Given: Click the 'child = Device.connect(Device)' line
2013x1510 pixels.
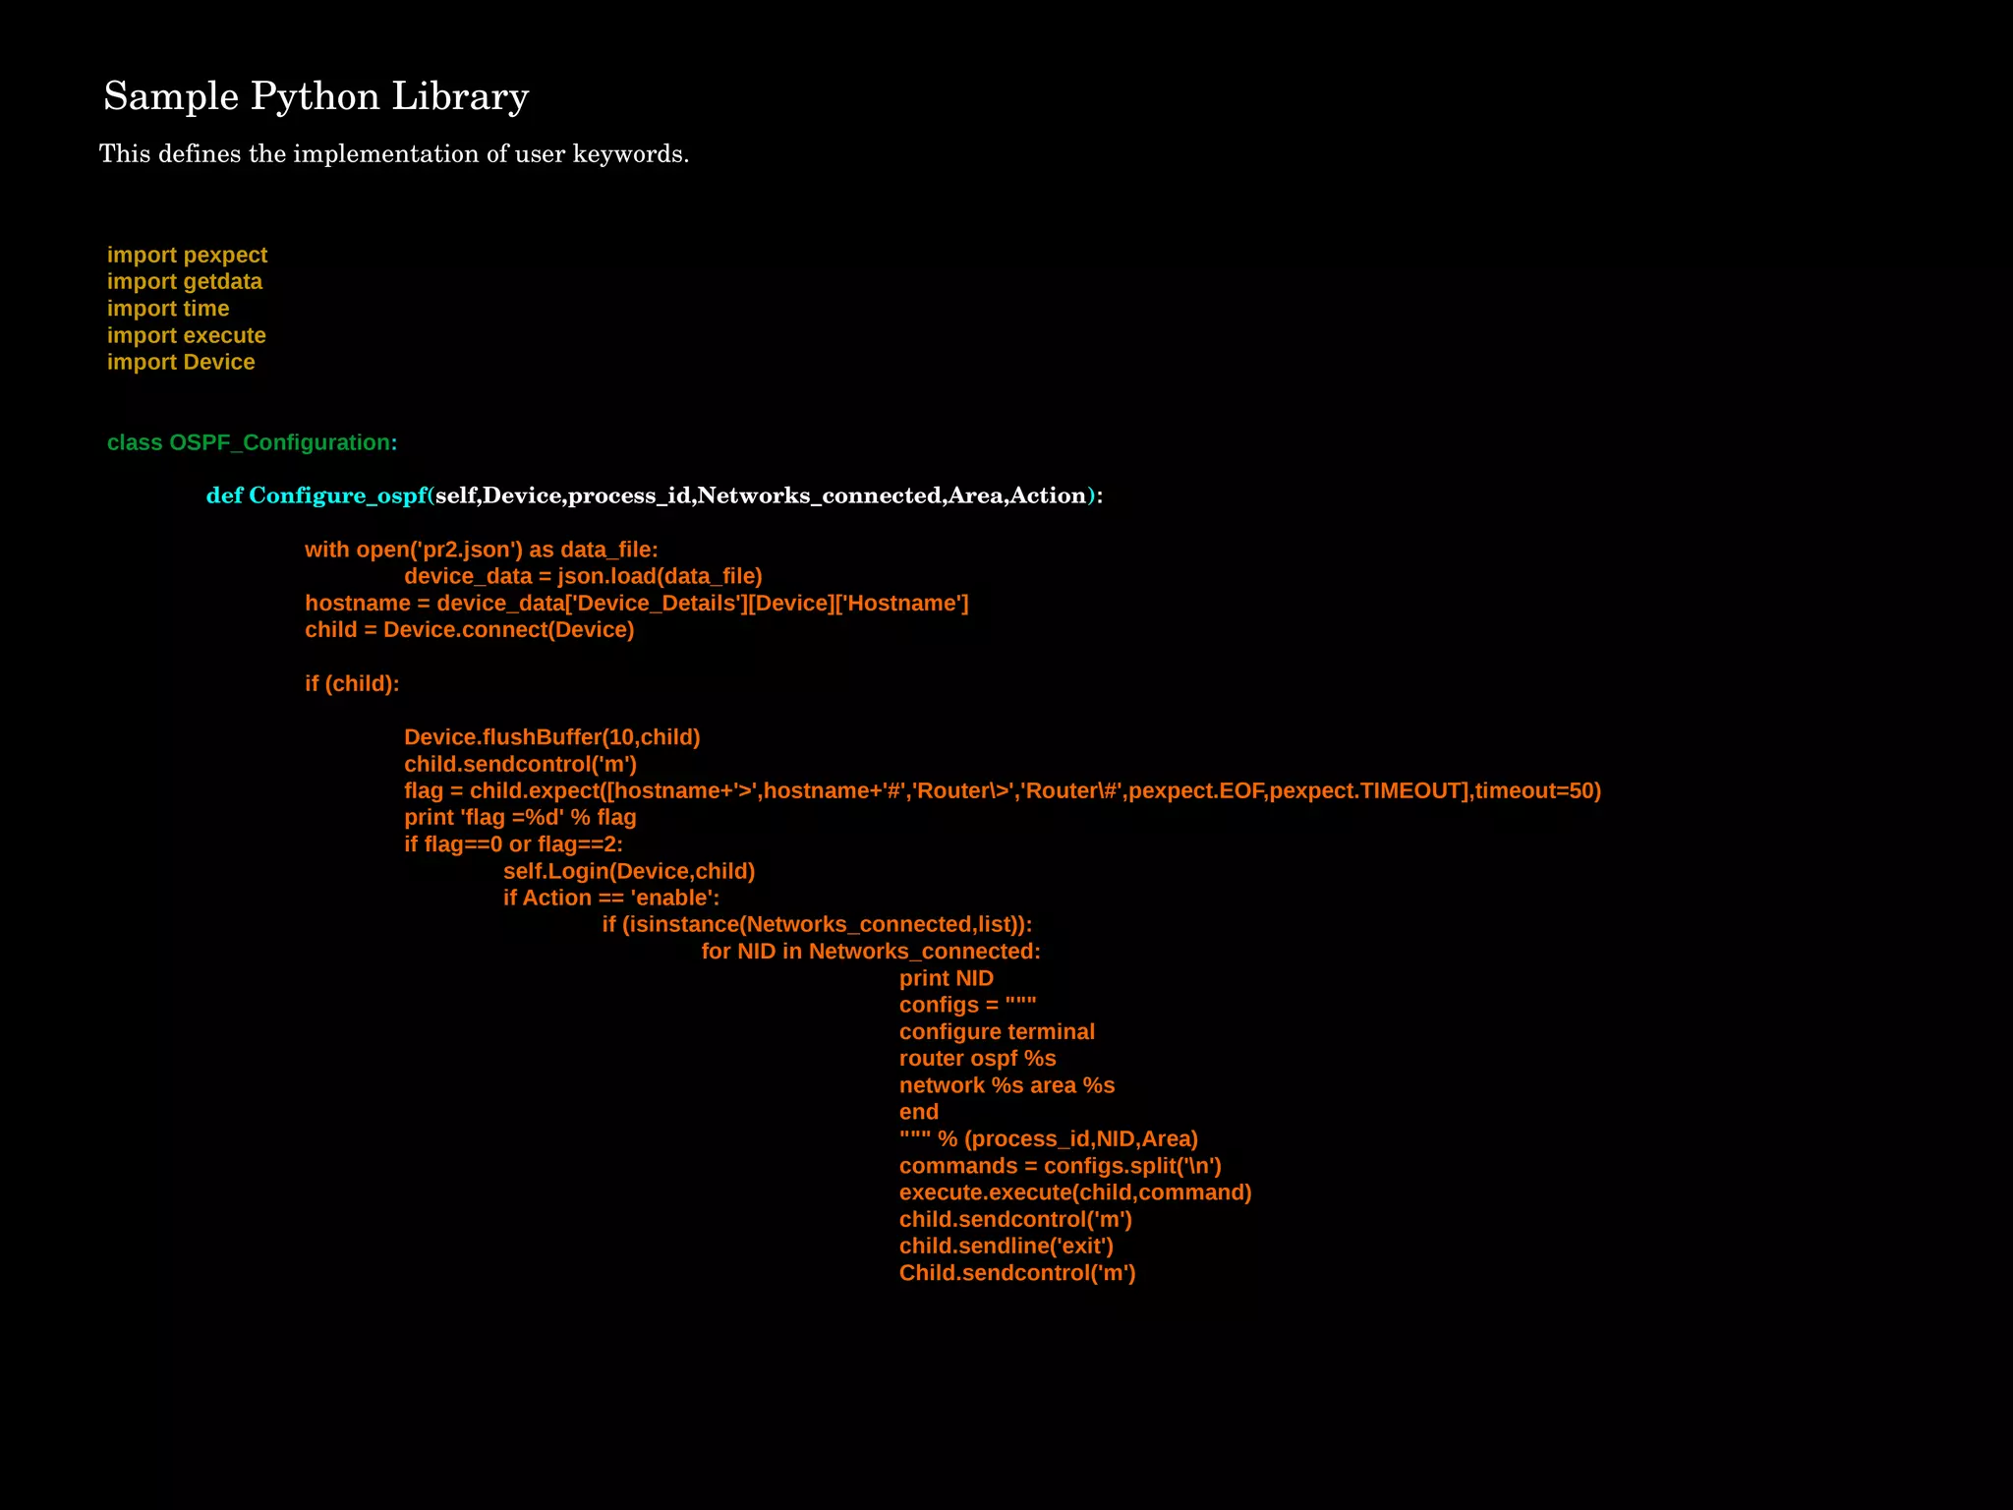Looking at the screenshot, I should point(469,630).
